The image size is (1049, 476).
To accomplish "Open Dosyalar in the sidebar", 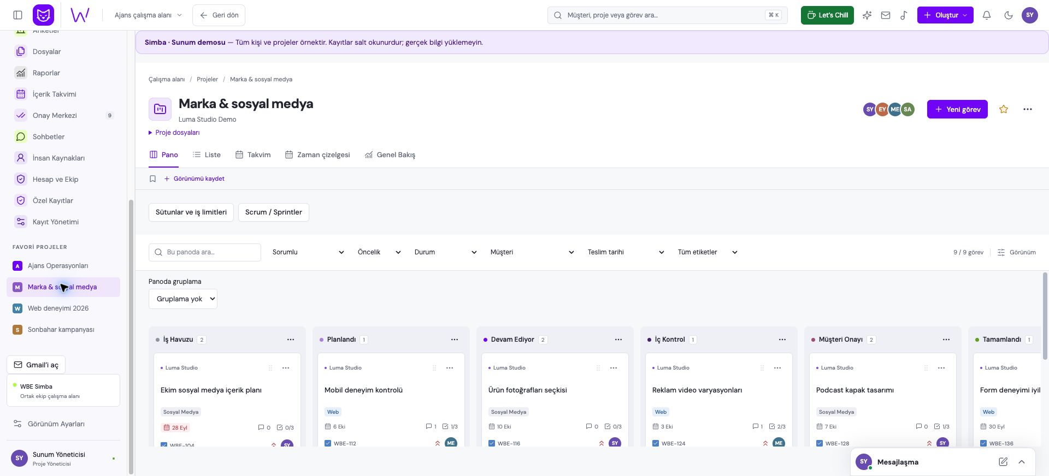I will coord(63,51).
